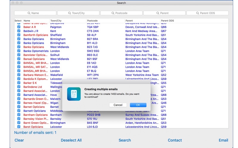Viewport: 238px width, 148px height.
Task: Click the Bamforth Opticians name
Action: coord(36,35)
